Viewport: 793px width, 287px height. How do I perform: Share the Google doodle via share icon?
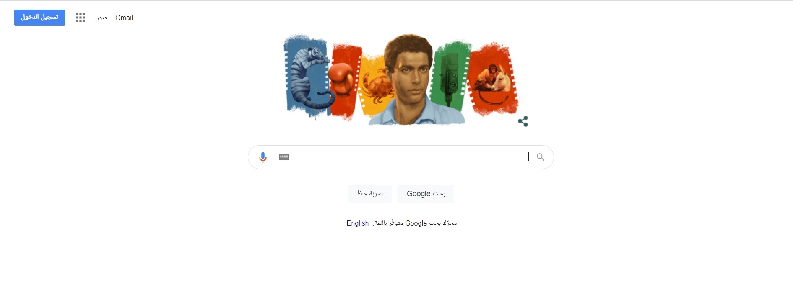point(523,121)
